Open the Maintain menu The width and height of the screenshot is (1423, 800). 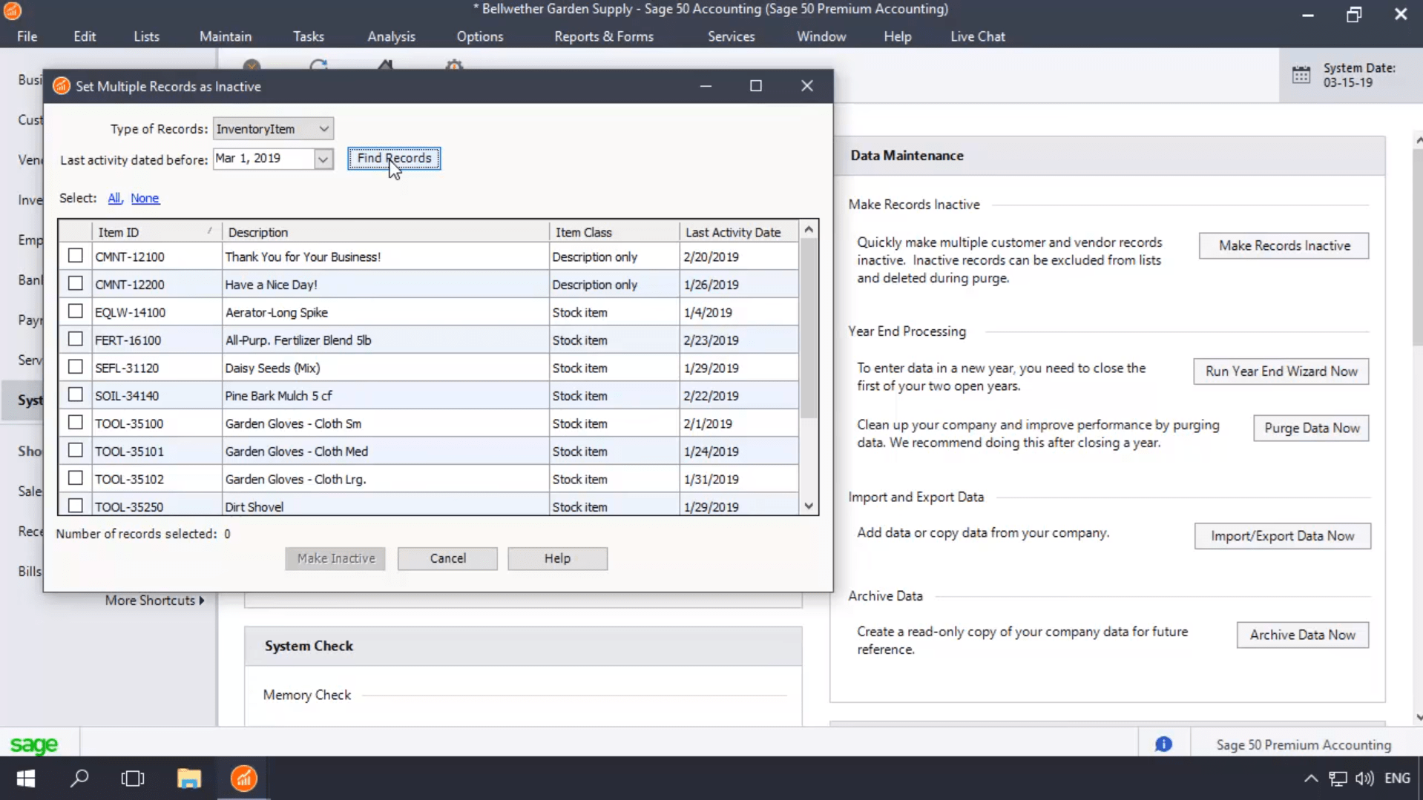(226, 36)
